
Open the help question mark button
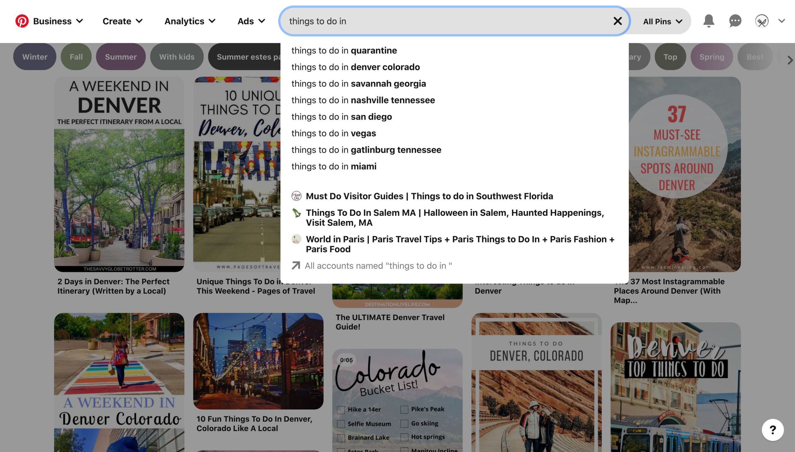773,430
